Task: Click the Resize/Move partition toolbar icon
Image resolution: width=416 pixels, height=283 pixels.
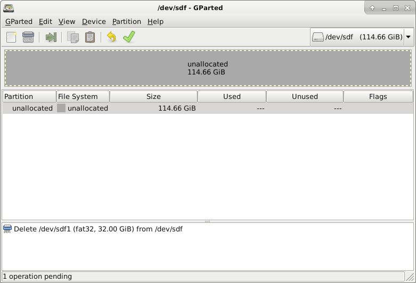Action: click(x=51, y=37)
